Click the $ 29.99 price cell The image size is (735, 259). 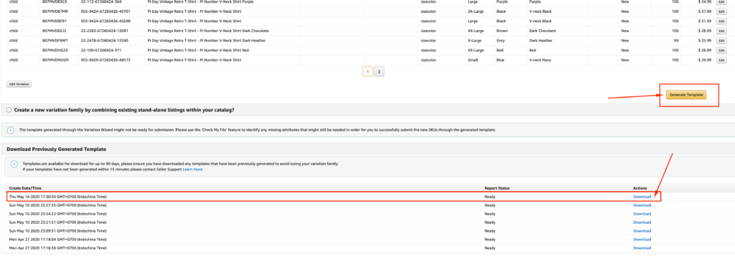click(x=705, y=60)
